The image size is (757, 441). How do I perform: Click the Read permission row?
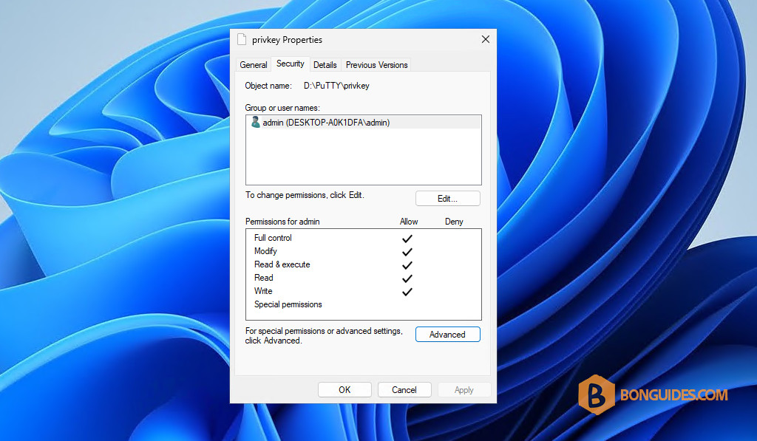pyautogui.click(x=364, y=278)
